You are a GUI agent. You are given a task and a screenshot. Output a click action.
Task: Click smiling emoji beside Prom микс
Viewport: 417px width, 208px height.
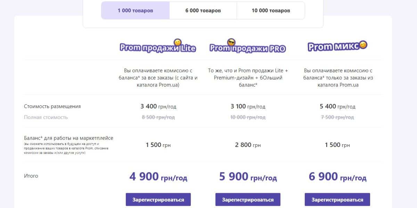[x=363, y=45]
